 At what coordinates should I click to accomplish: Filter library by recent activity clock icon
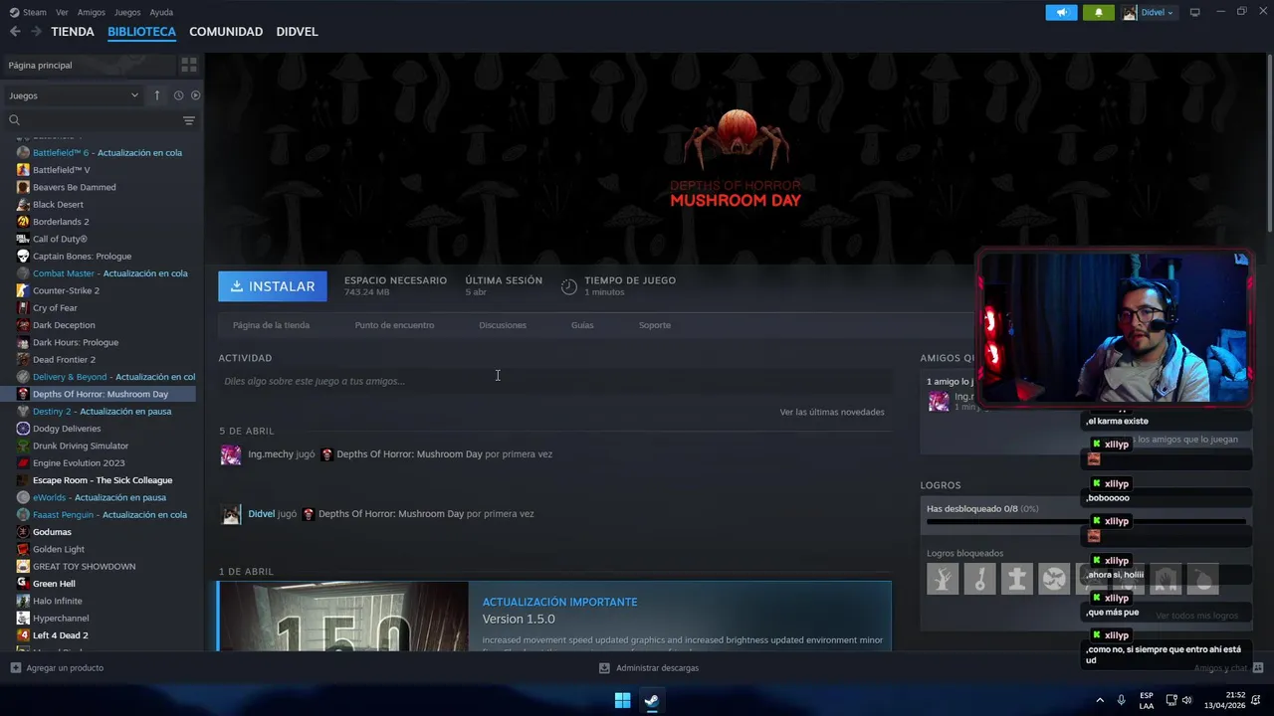pyautogui.click(x=178, y=95)
